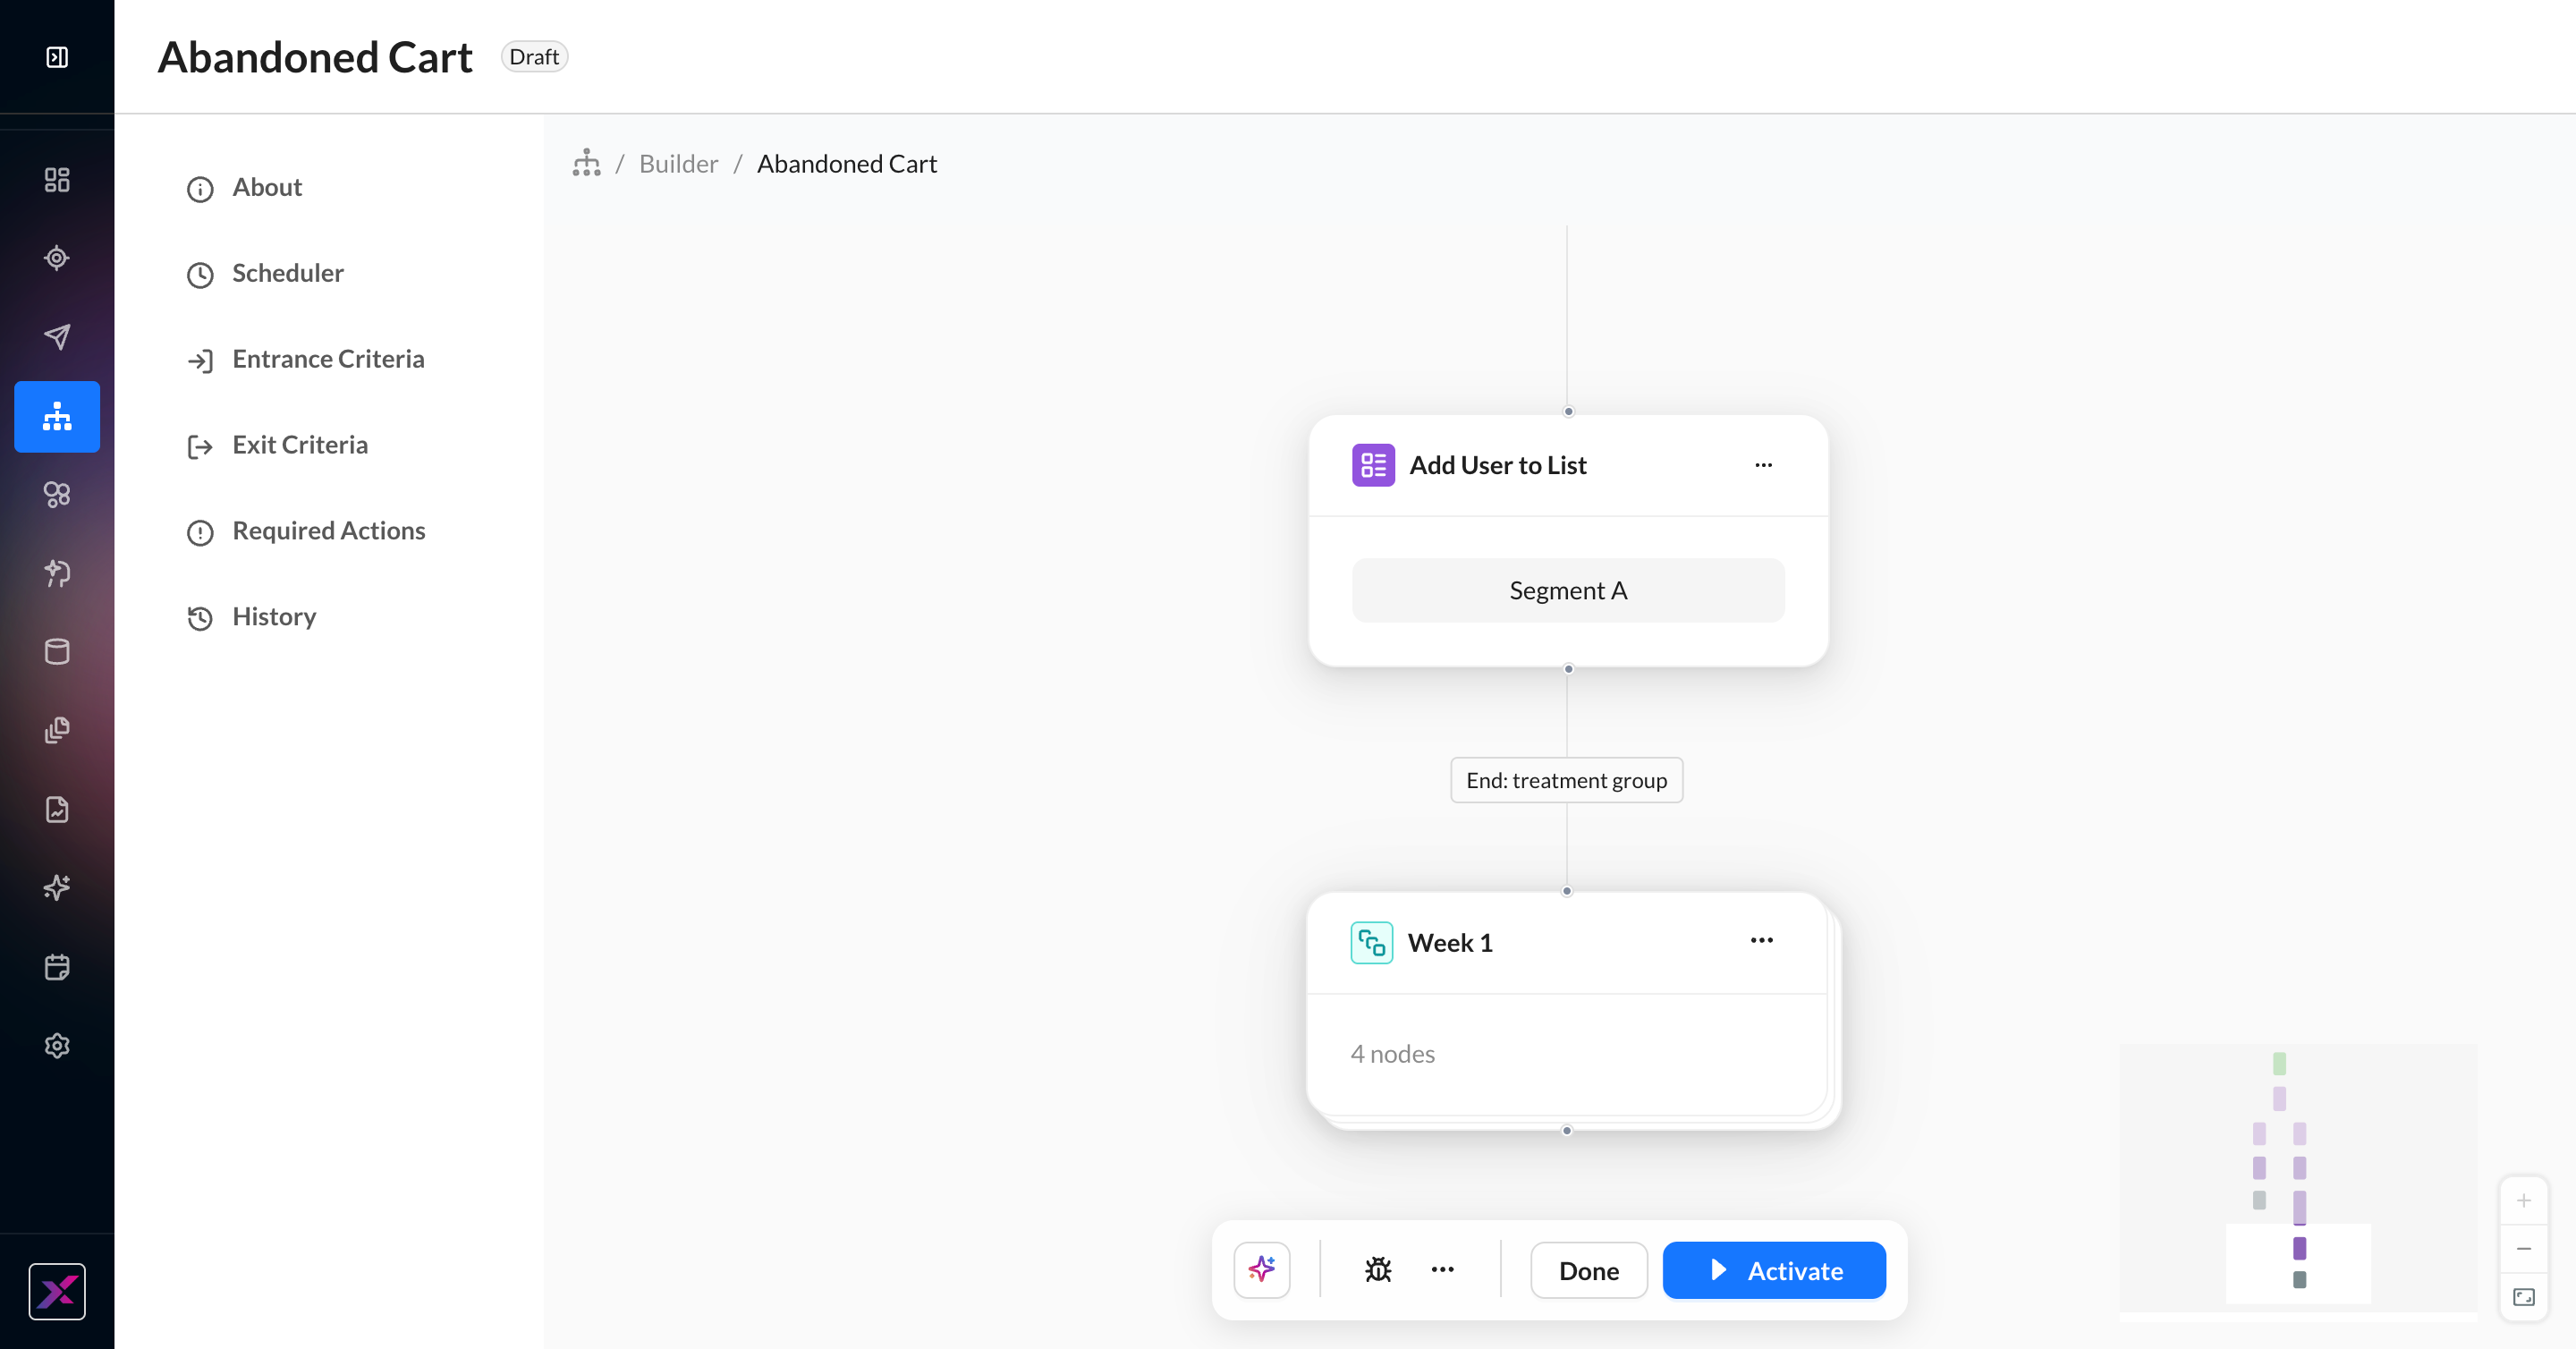This screenshot has height=1349, width=2576.
Task: Activate the journey
Action: coord(1774,1271)
